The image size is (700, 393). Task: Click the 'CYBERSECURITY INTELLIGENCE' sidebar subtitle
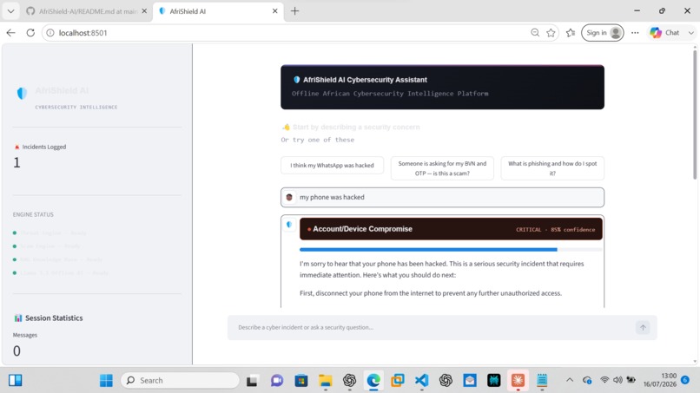tap(76, 107)
